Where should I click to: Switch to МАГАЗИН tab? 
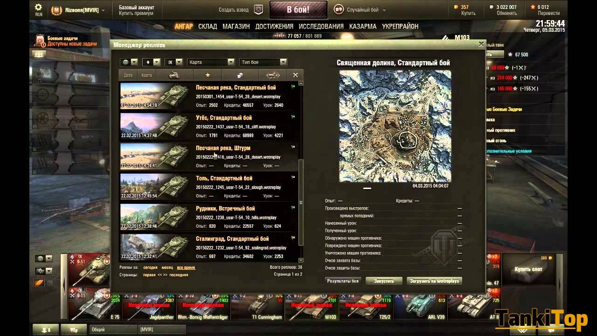pos(236,27)
